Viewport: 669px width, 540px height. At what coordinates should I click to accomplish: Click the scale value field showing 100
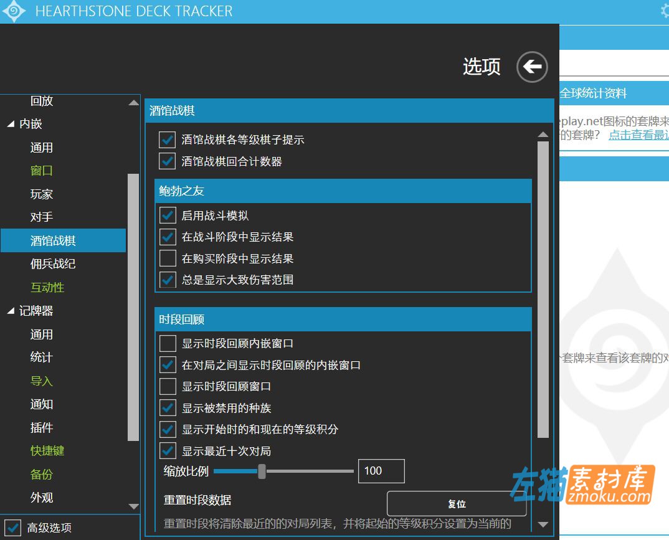(x=381, y=471)
